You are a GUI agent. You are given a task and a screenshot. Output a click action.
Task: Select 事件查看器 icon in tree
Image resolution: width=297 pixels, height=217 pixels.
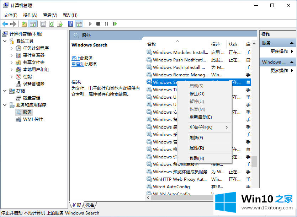tap(18, 55)
